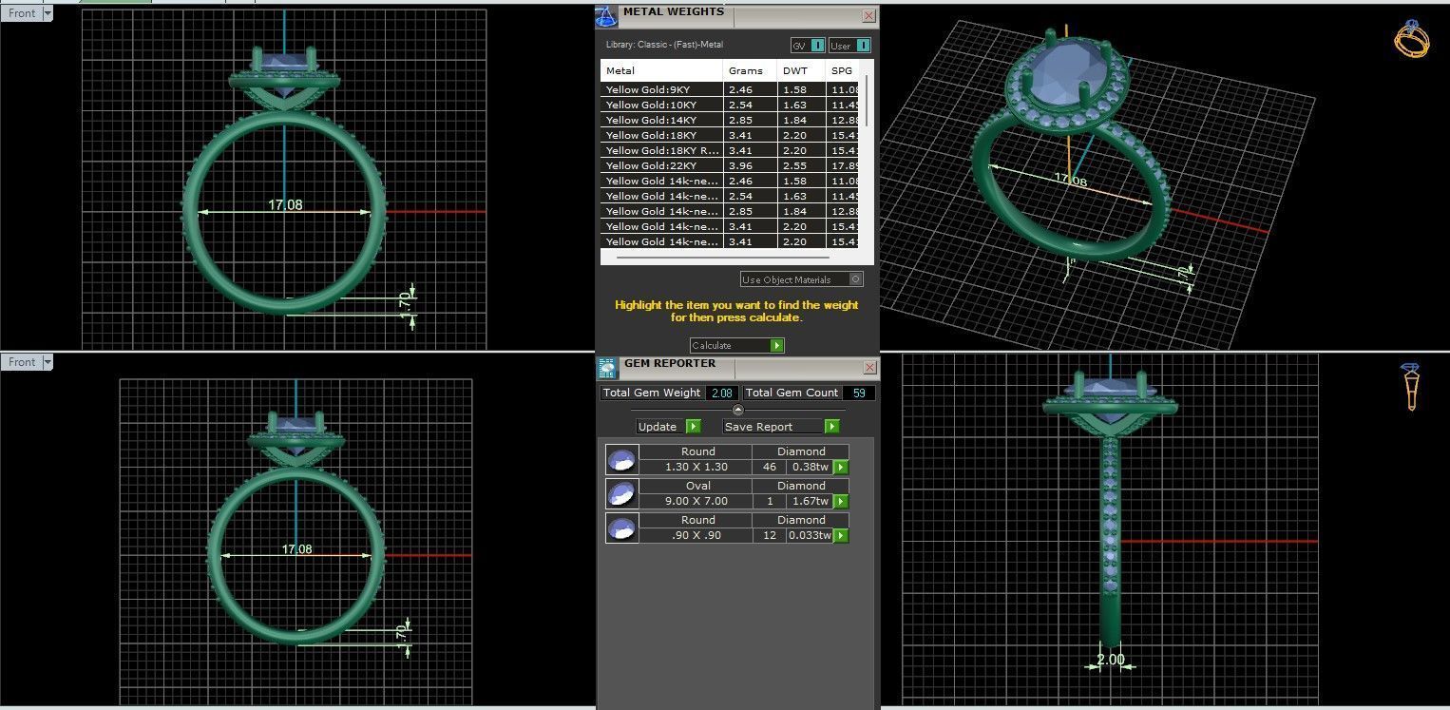
Task: Click the Update button
Action: coord(669,427)
